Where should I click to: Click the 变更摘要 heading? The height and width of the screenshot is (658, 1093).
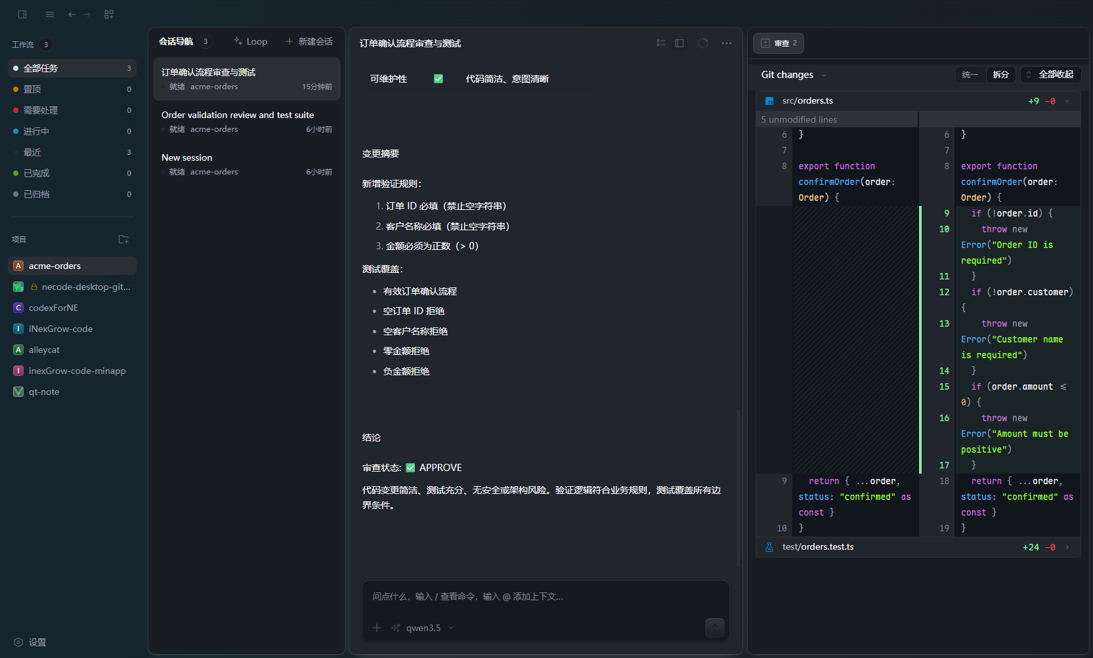(381, 154)
